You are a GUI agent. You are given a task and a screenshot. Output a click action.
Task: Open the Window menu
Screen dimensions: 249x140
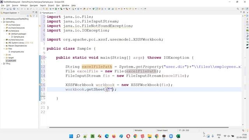[x=65, y=5]
